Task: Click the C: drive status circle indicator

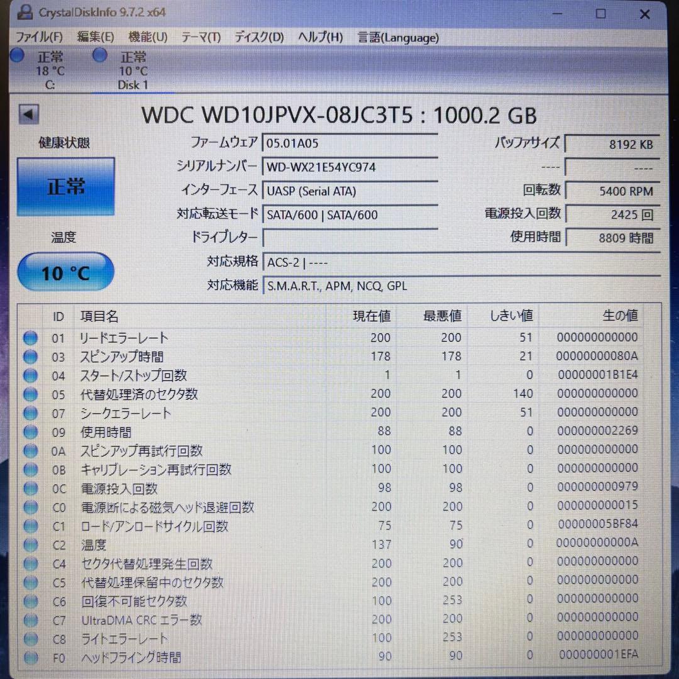Action: (x=17, y=56)
